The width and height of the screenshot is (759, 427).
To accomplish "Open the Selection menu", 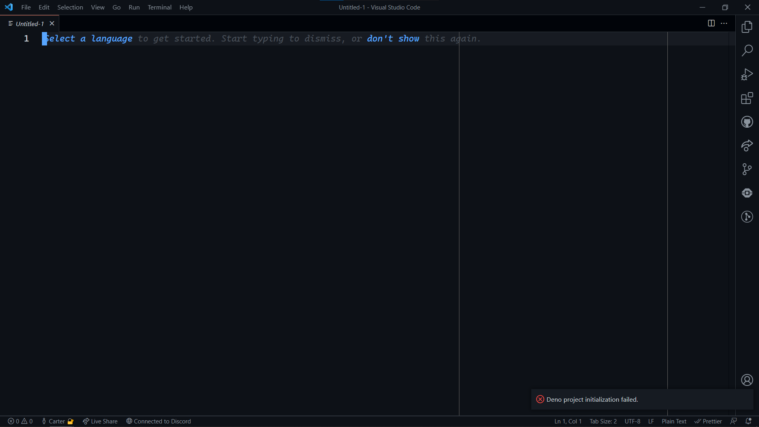I will [70, 7].
